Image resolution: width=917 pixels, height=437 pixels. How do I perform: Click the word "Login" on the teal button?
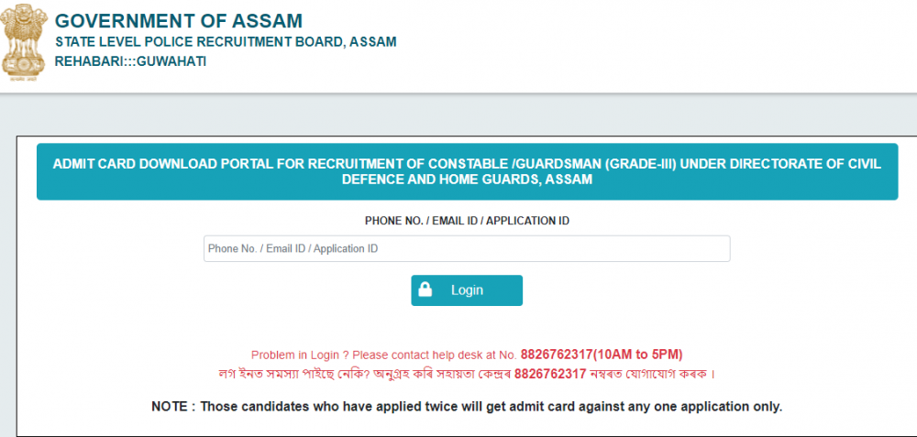click(467, 290)
